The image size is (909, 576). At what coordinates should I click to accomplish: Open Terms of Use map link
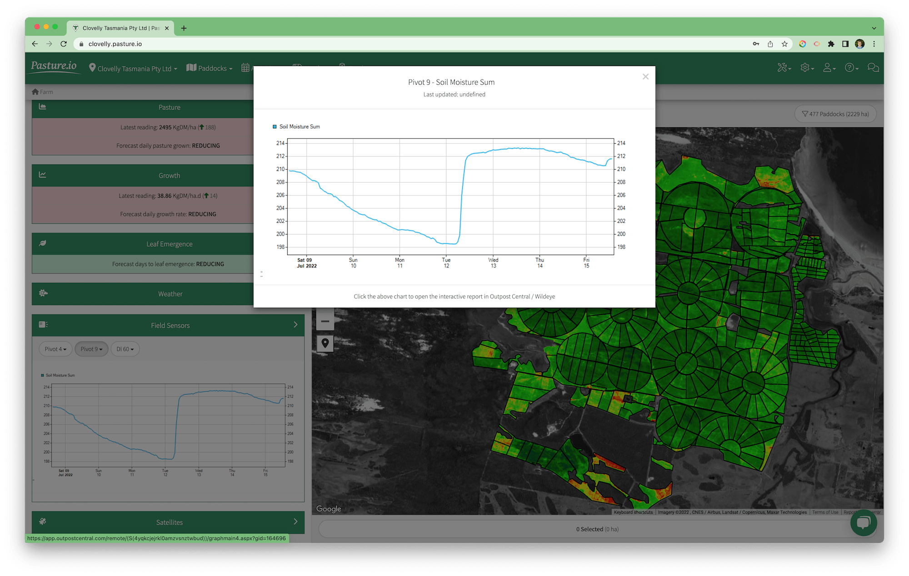tap(825, 512)
